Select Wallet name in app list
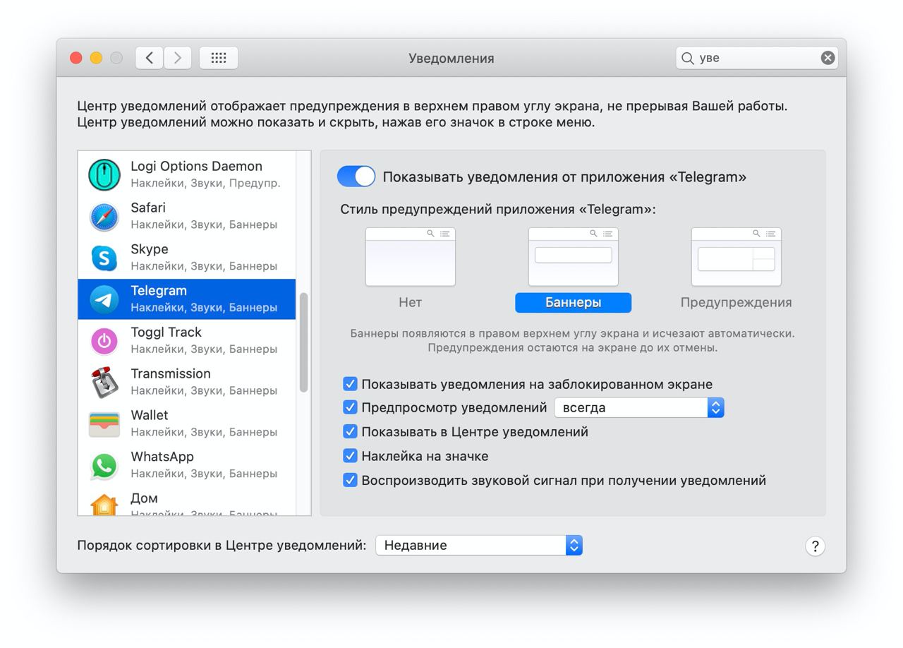Image resolution: width=903 pixels, height=648 pixels. coord(150,415)
